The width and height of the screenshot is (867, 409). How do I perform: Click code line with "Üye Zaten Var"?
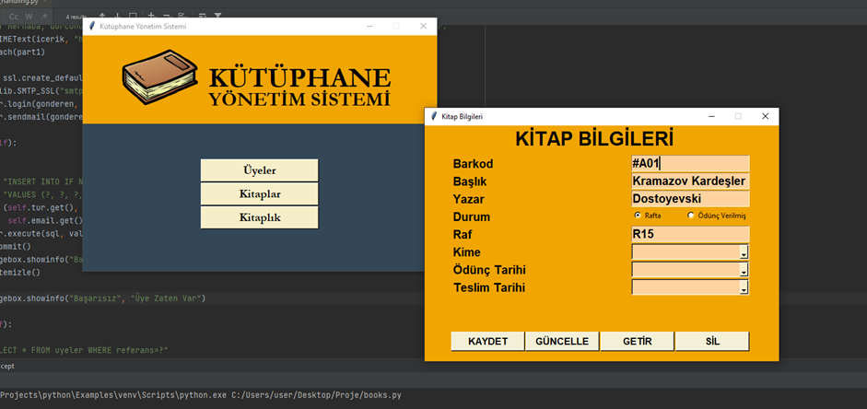(102, 298)
